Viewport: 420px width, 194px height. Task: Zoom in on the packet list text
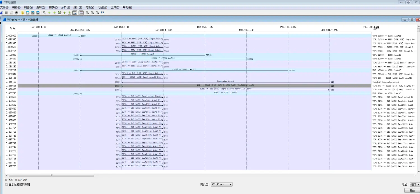click(87, 13)
